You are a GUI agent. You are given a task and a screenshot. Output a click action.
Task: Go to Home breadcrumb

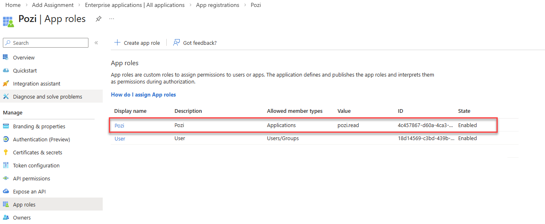[x=13, y=5]
